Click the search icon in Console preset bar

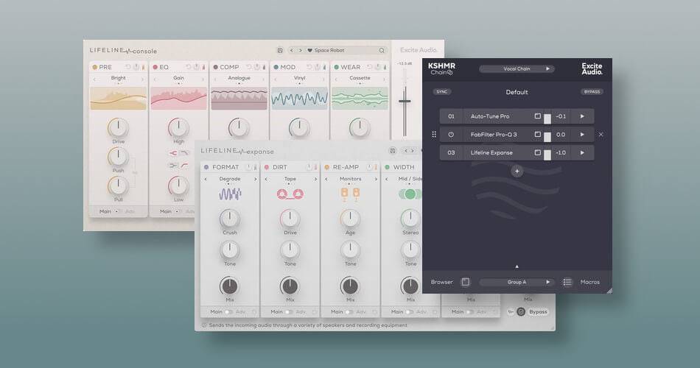[382, 50]
